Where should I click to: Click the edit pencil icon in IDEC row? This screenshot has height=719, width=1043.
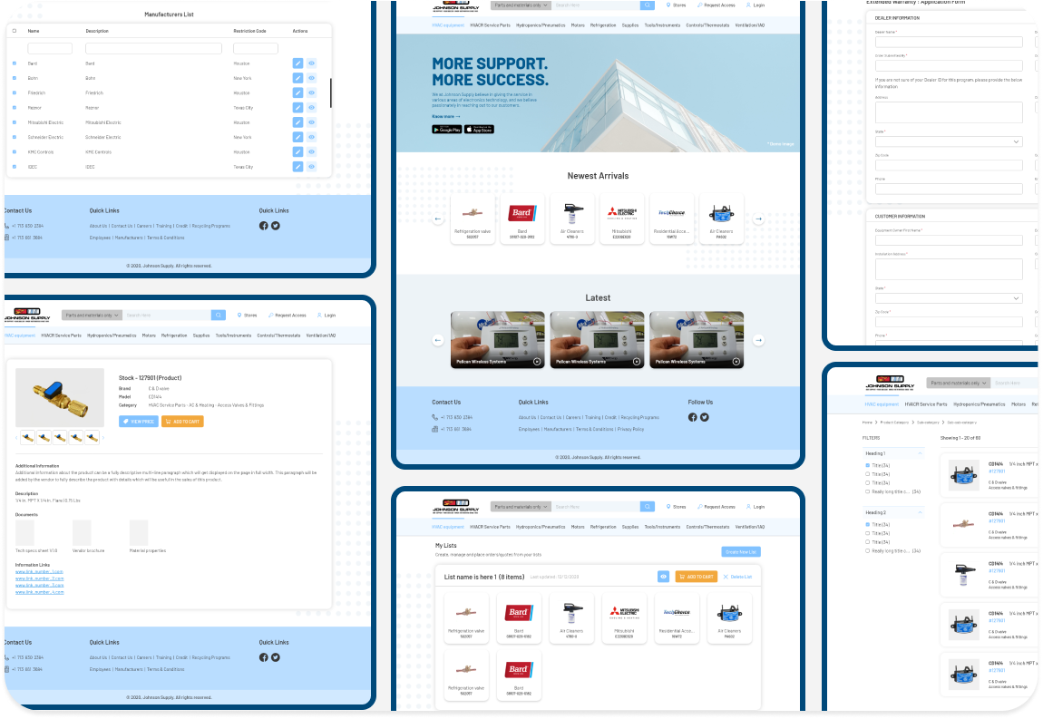tap(297, 166)
